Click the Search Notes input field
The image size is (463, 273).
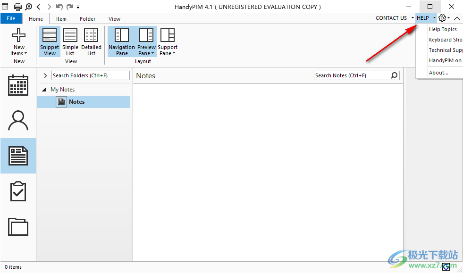[x=352, y=75]
